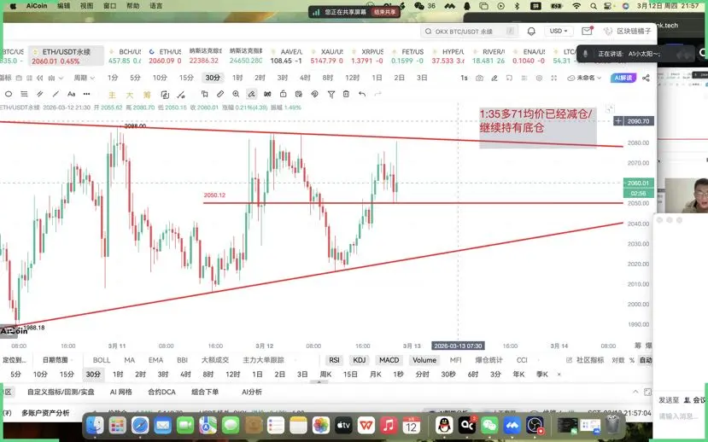Select the 1日 timeframe in top row
Screen dimensions: 708x442
tap(377, 78)
